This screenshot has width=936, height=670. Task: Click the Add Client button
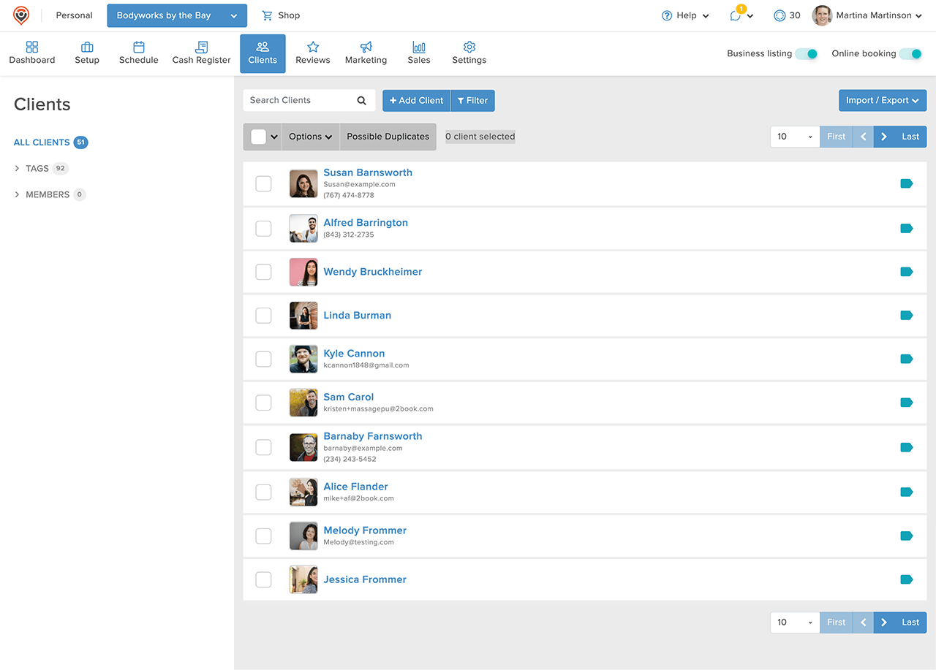pyautogui.click(x=416, y=101)
